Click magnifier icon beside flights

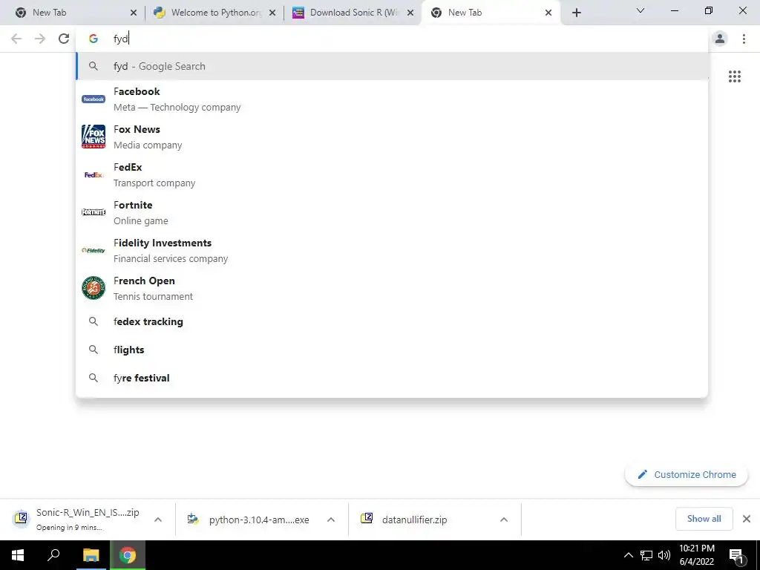94,350
